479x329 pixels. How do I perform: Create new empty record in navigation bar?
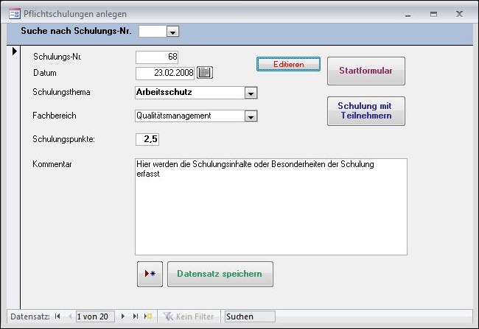(x=148, y=316)
